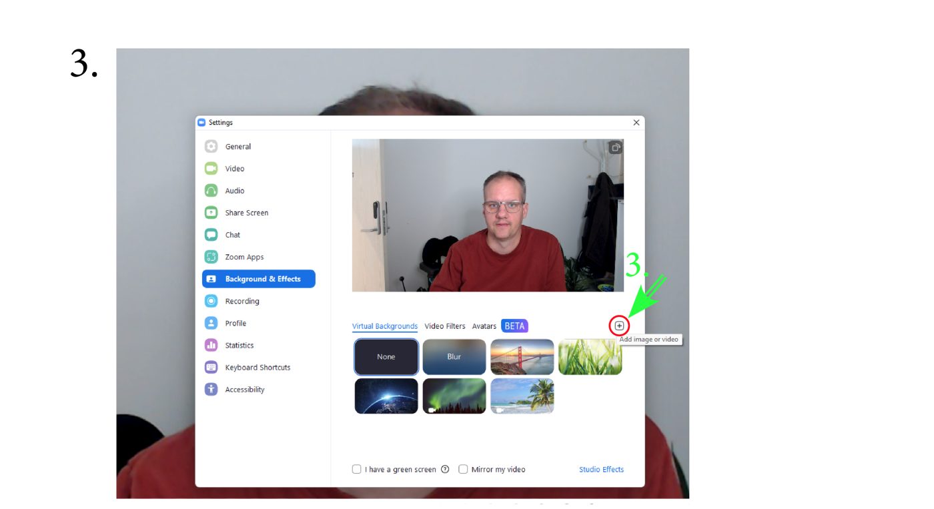Click the Profile label
The image size is (934, 509).
pos(236,324)
